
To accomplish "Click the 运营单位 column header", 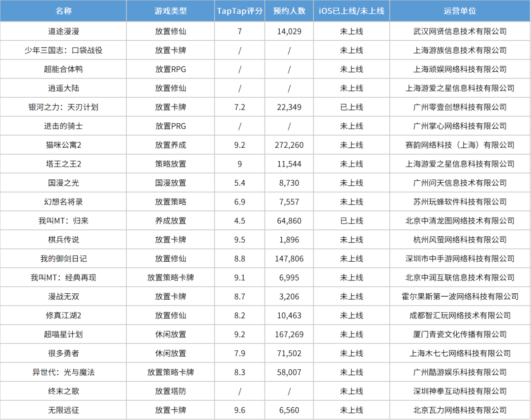I will (460, 11).
